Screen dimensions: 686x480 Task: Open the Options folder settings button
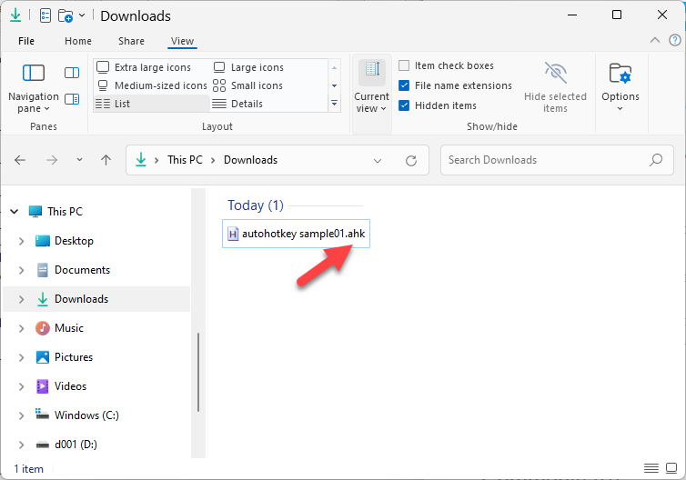click(620, 87)
